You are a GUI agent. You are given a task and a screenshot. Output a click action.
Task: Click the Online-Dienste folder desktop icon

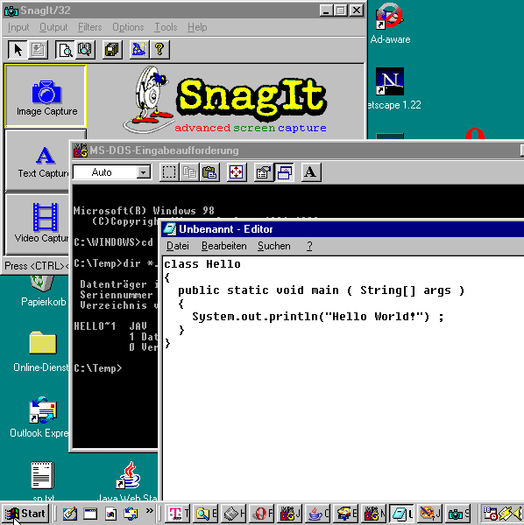(x=41, y=352)
